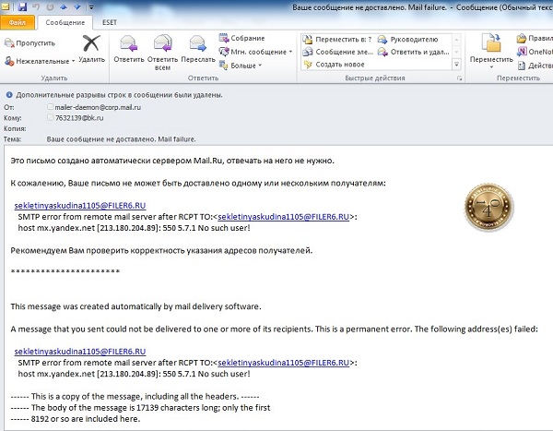Open first standalone sekletinyaskudina1105@FILER6.RU link
Image resolution: width=553 pixels, height=431 pixels.
pyautogui.click(x=80, y=205)
